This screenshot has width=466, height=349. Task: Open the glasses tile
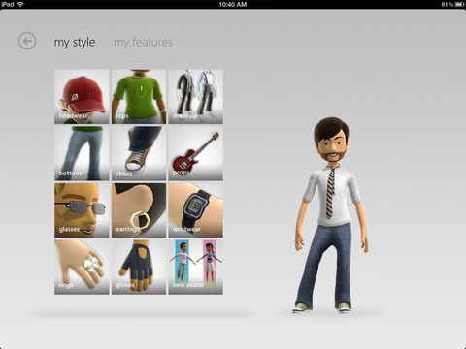[82, 210]
